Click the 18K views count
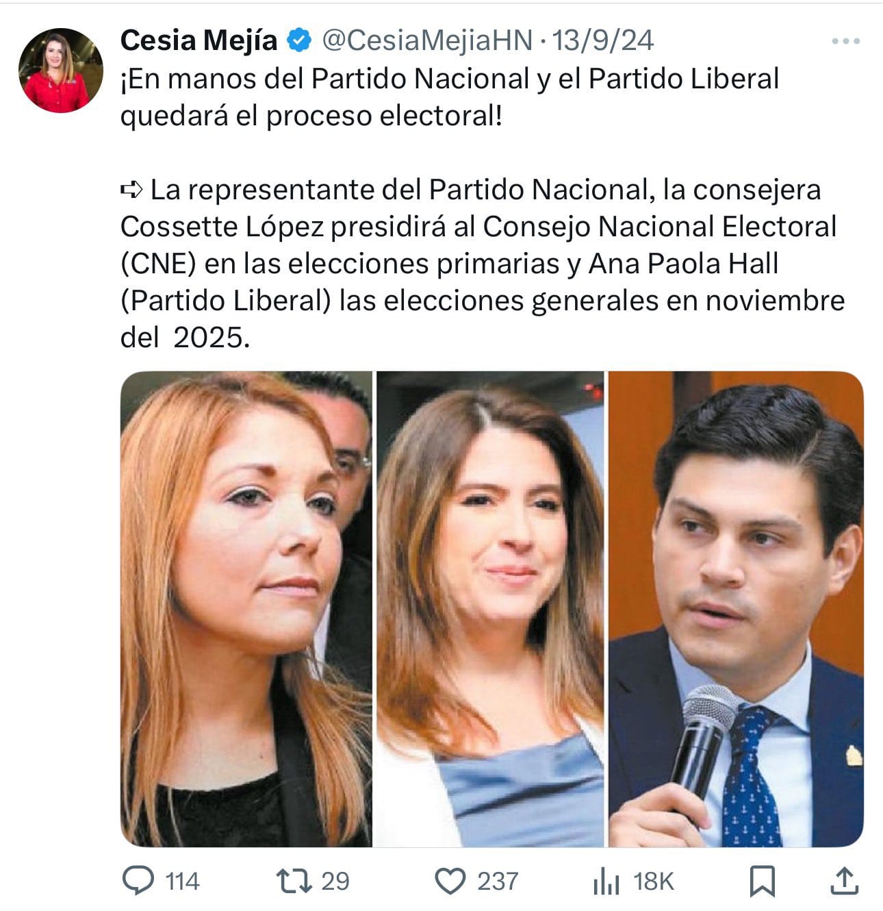 point(654,882)
